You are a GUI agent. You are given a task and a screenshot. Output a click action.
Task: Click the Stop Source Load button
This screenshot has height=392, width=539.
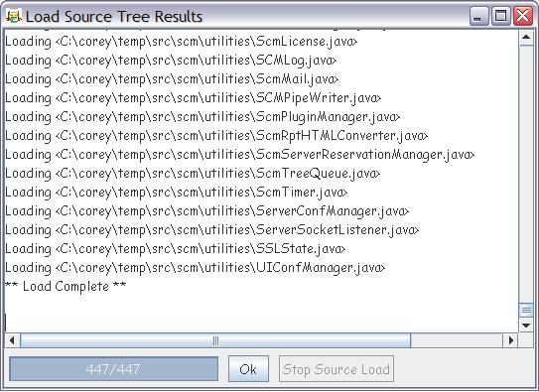coord(337,369)
